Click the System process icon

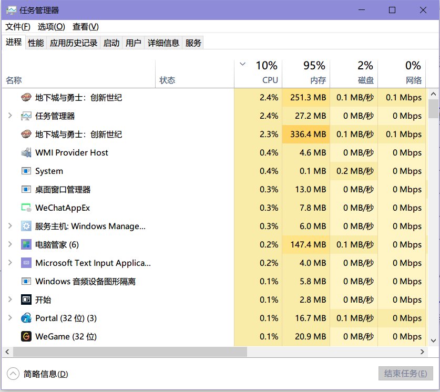pos(26,171)
